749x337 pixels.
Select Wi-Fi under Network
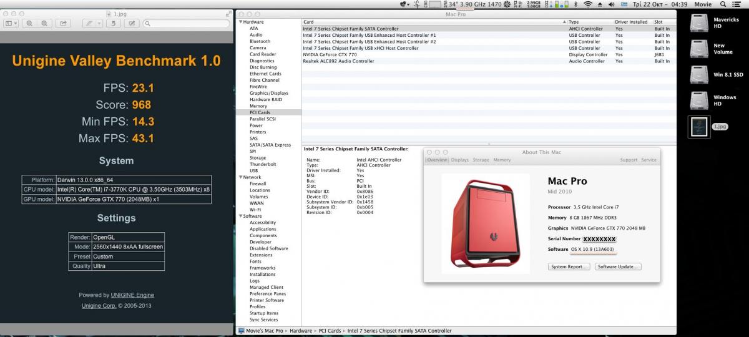pyautogui.click(x=255, y=210)
